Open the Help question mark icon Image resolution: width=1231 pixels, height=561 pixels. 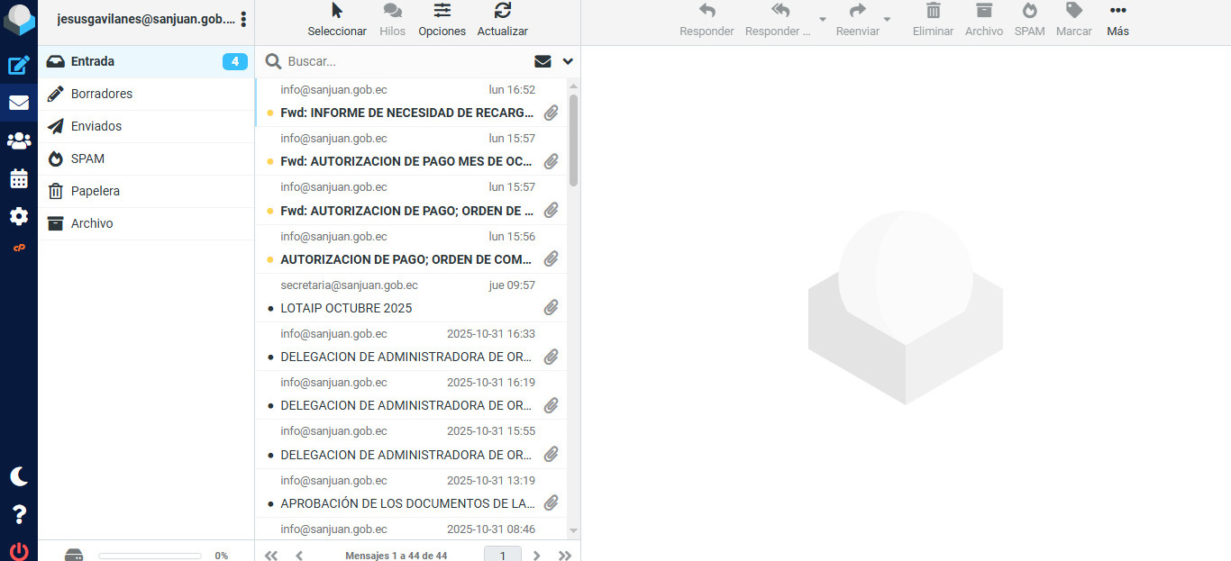click(x=18, y=514)
